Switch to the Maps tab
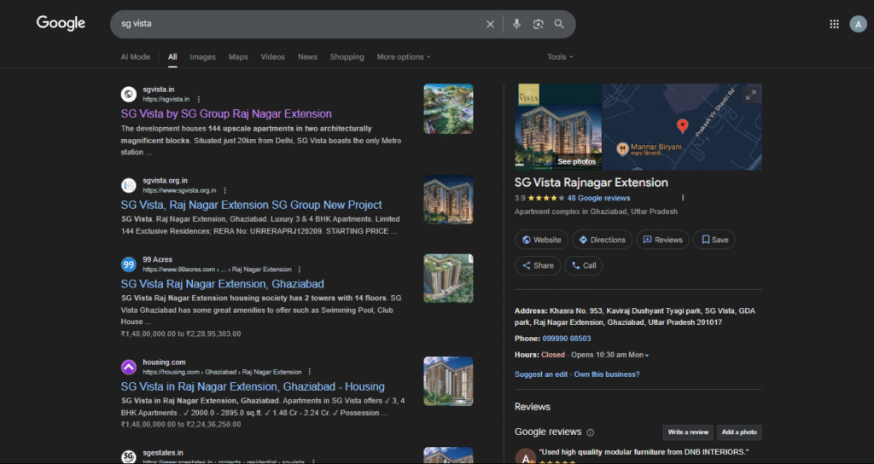Viewport: 874px width, 464px height. 238,57
